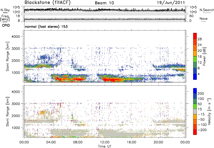Click the "100" velocity color bar label
This screenshot has height=148, width=214.
click(201, 99)
